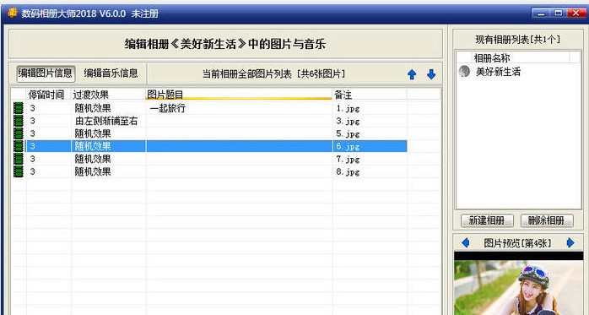Click the 相册名称 column header
589x315 pixels.
521,57
